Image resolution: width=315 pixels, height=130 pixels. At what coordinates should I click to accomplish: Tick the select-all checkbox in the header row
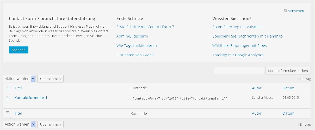click(8, 88)
